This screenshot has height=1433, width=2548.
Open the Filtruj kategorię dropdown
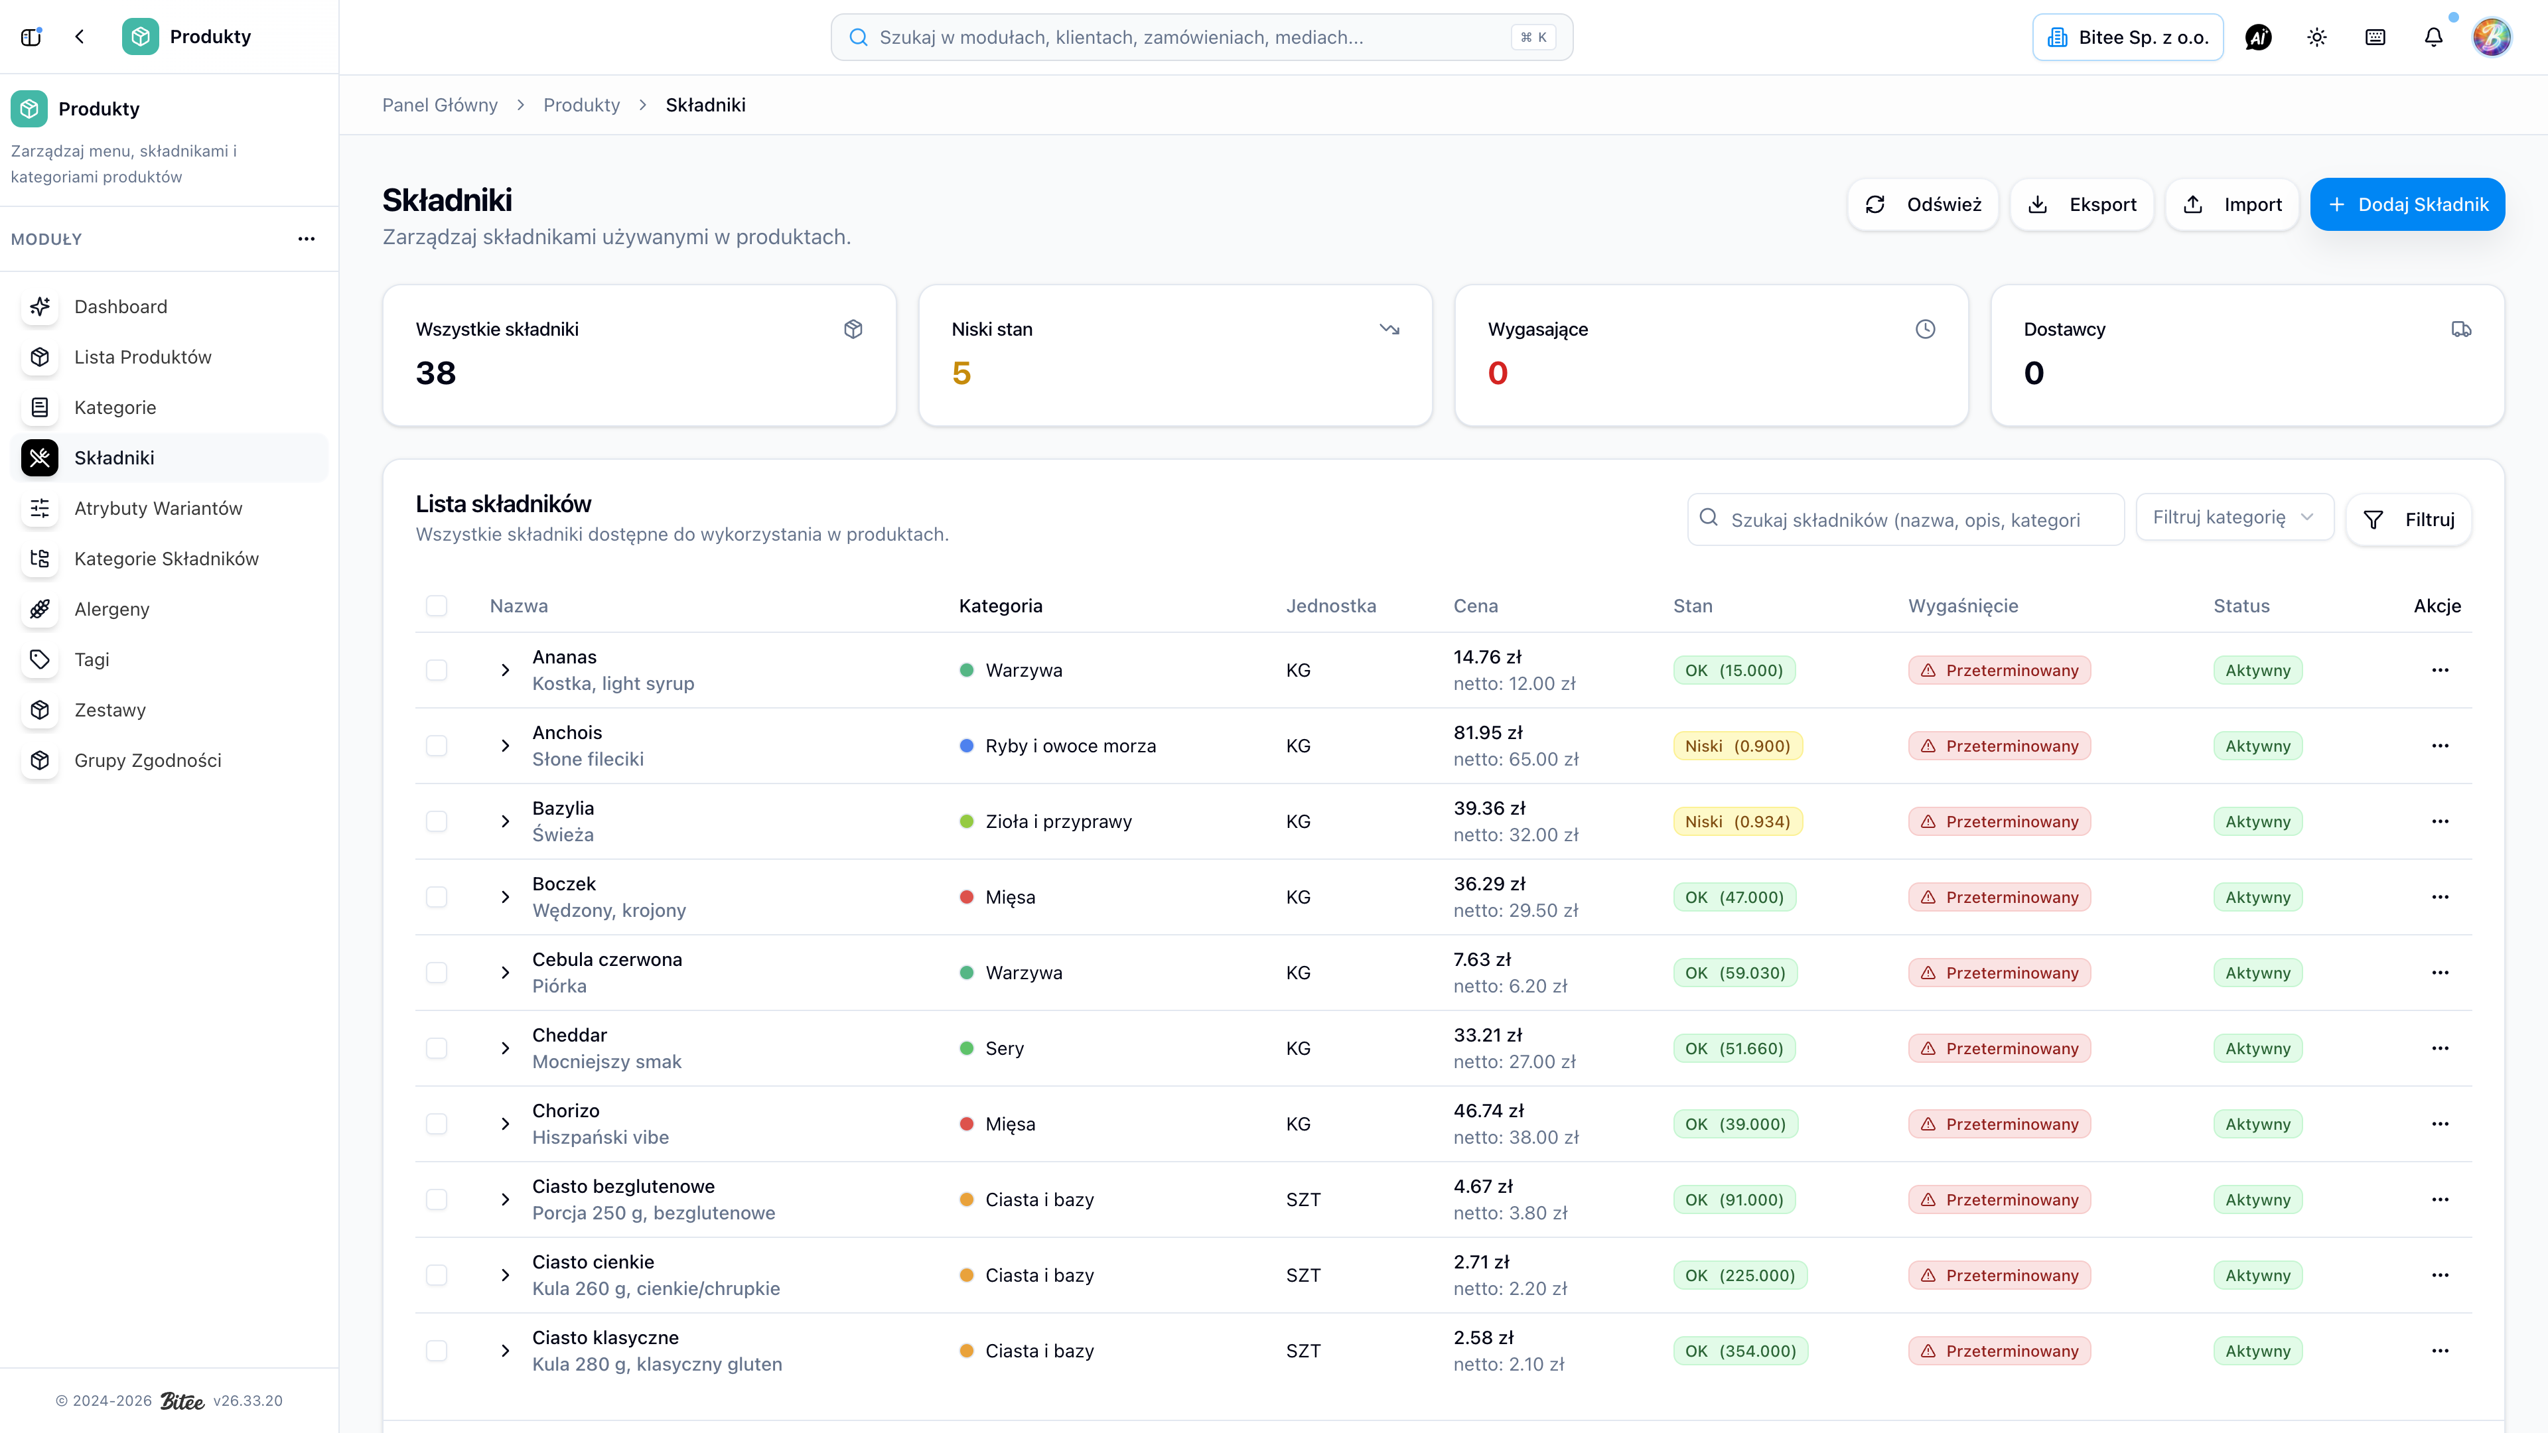[2234, 517]
